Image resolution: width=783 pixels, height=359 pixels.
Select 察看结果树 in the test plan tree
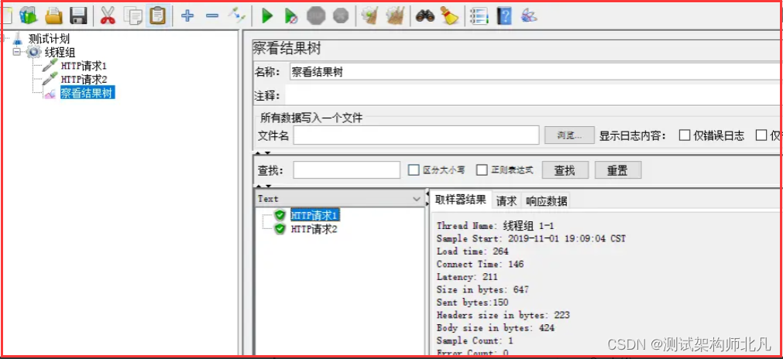(88, 93)
